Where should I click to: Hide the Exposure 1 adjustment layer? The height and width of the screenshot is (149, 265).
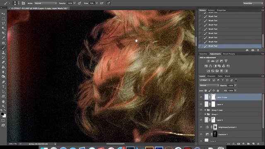tap(201, 134)
